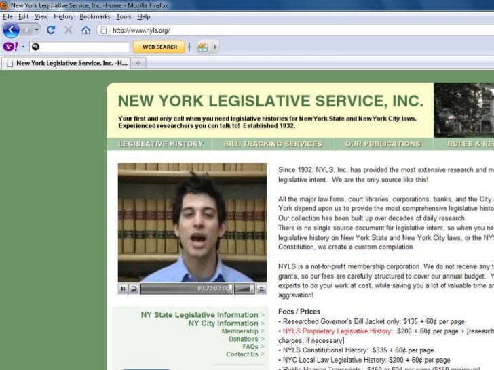Reload the current page
This screenshot has width=494, height=370.
[51, 30]
